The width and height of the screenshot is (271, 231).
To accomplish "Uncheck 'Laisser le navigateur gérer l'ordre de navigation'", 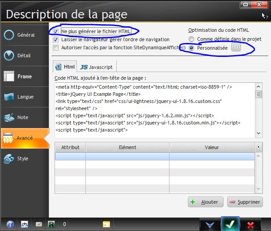I will tap(55, 40).
